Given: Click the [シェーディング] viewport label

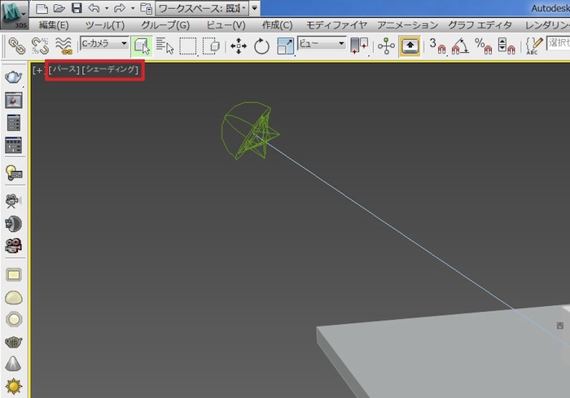Looking at the screenshot, I should [112, 71].
